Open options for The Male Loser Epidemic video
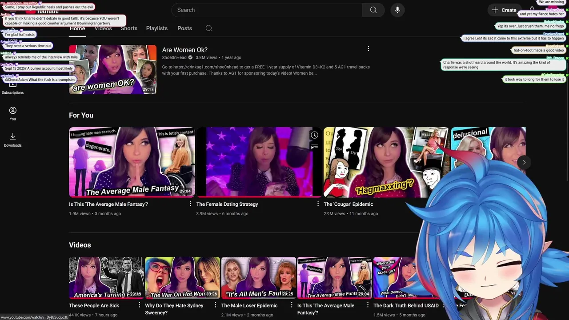Screen dimensions: 569x320 point(292,305)
